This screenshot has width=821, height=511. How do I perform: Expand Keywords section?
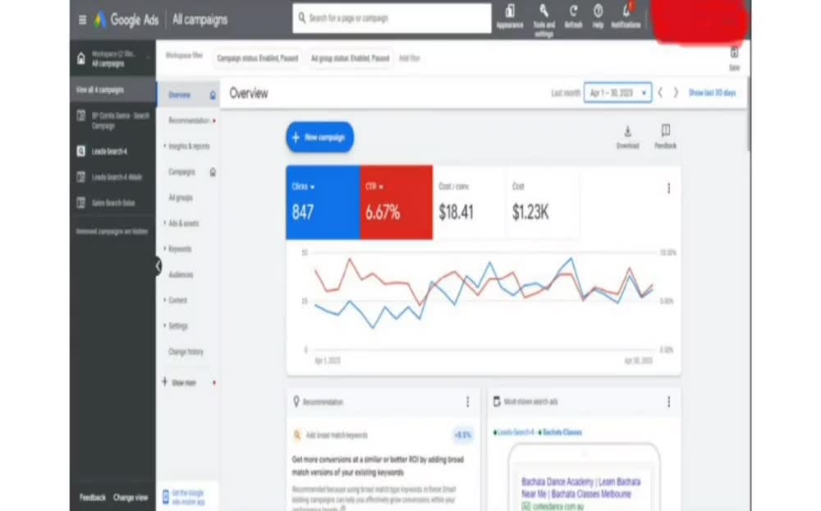(177, 249)
